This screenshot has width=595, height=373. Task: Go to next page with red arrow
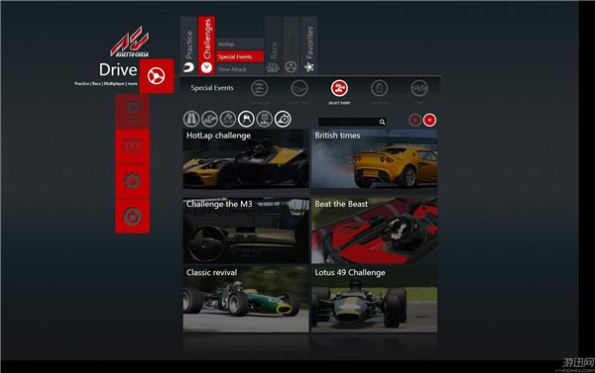tap(429, 120)
